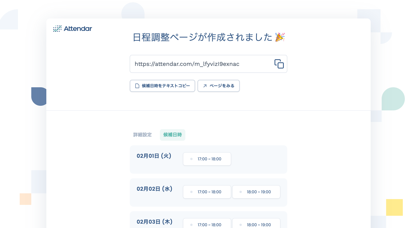Switch to the 詳細設定 tab

(142, 135)
